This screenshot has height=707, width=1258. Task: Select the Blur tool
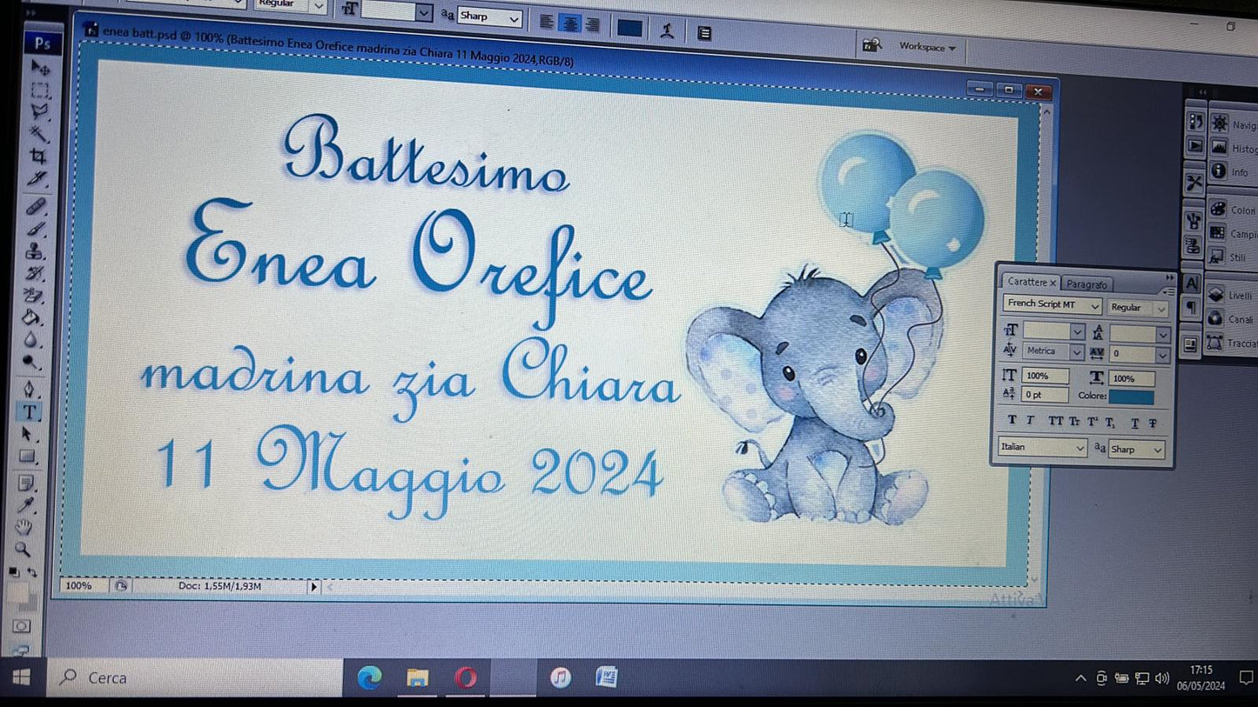pos(31,340)
